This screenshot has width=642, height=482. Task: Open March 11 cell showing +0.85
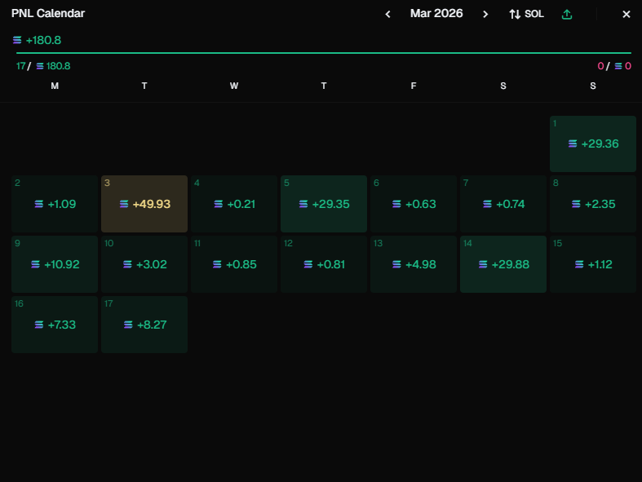click(234, 264)
